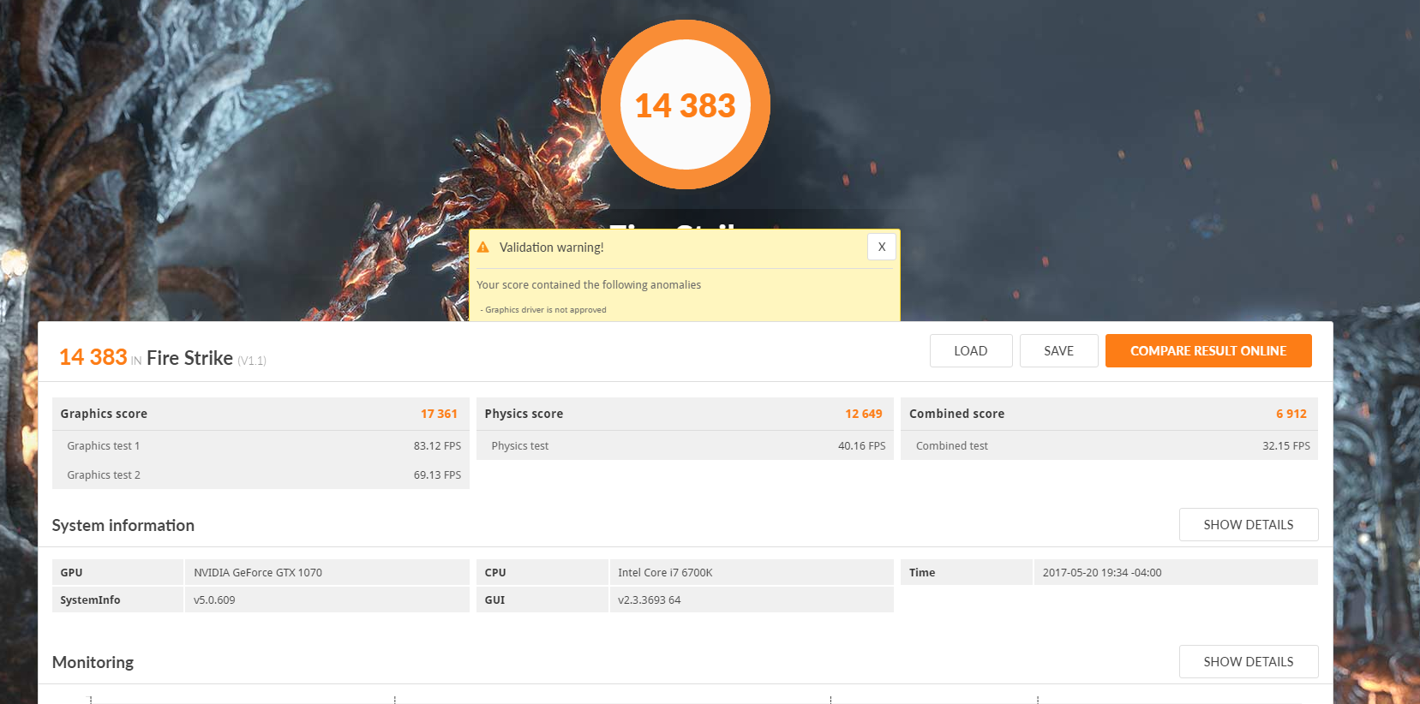Click the validation warning triangle icon
This screenshot has height=704, width=1420.
(x=483, y=247)
